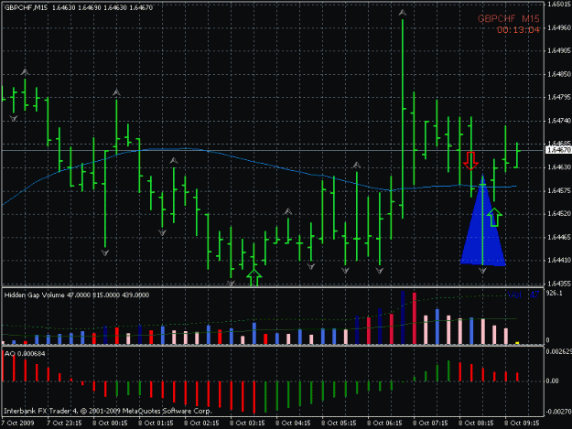
Task: Select the up fractal above the highest bar
Action: 403,13
